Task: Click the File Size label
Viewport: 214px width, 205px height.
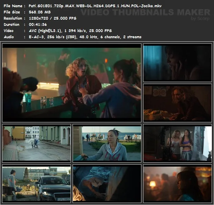Action: (12, 12)
